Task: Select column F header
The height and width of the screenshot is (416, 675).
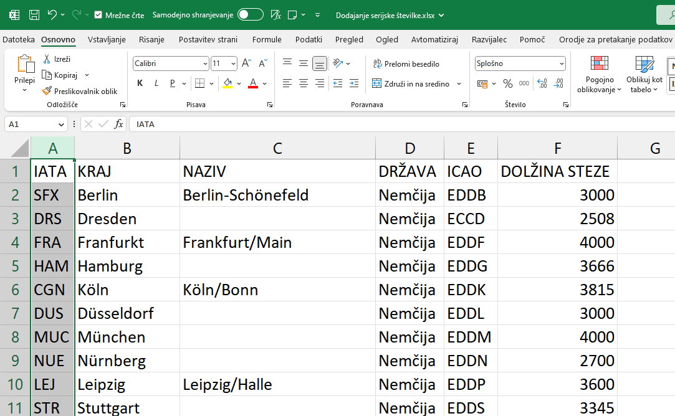Action: [x=557, y=148]
